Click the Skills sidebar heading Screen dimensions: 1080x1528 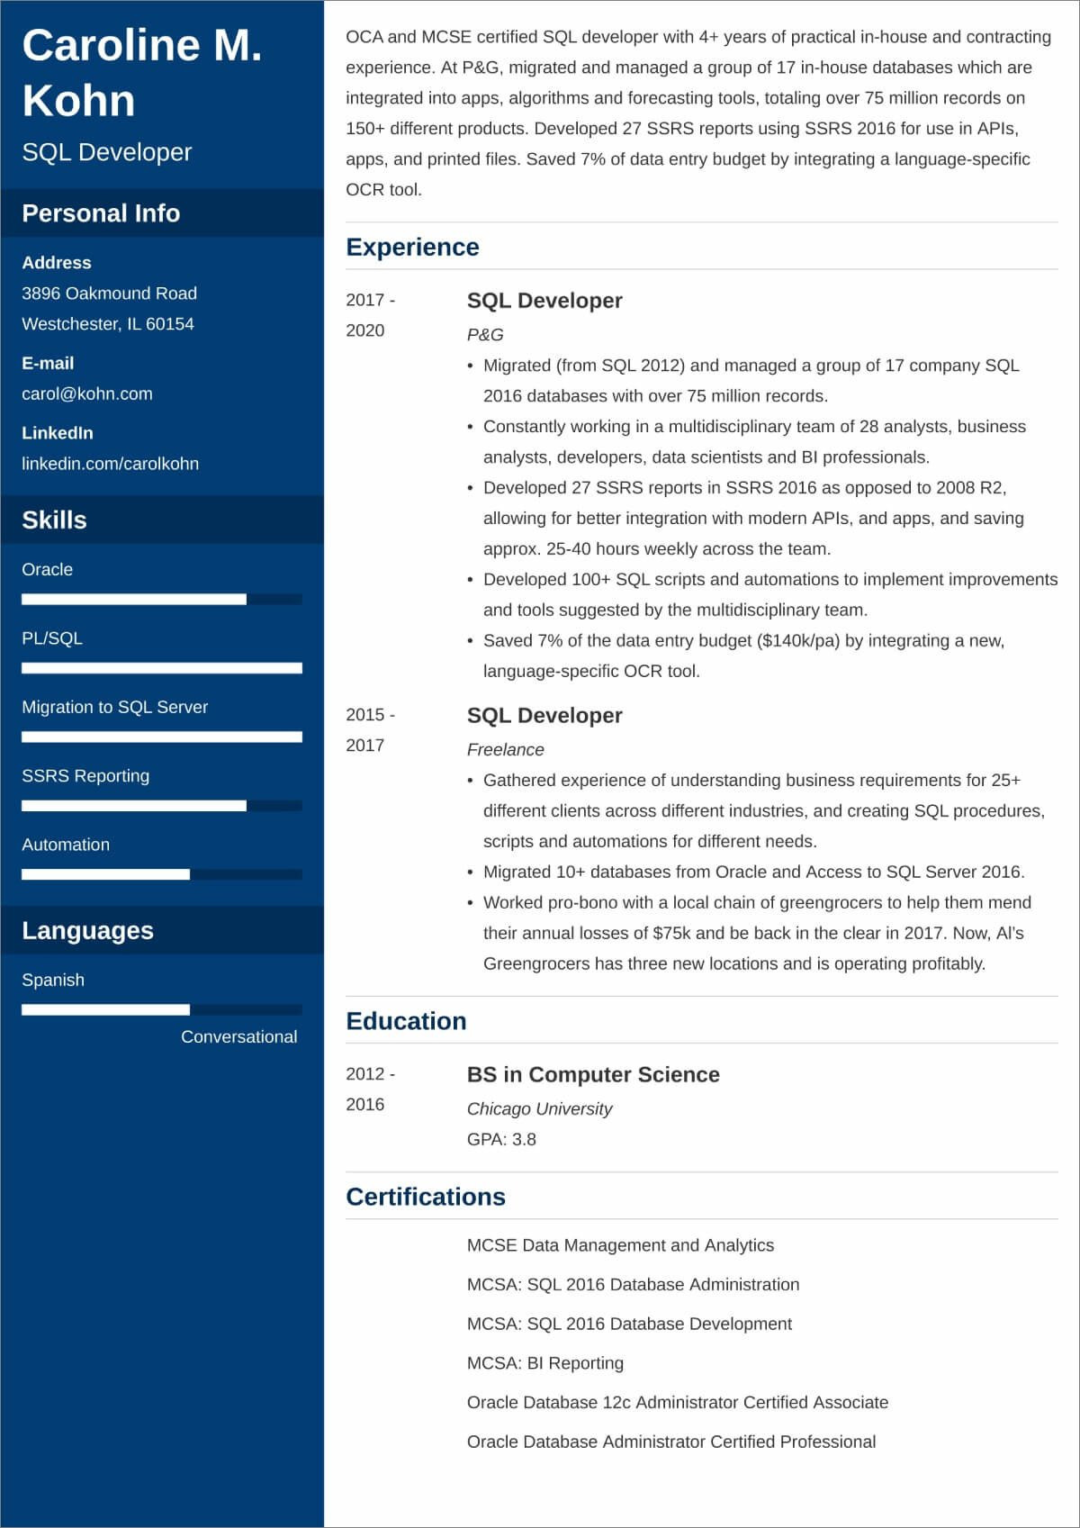tap(54, 520)
